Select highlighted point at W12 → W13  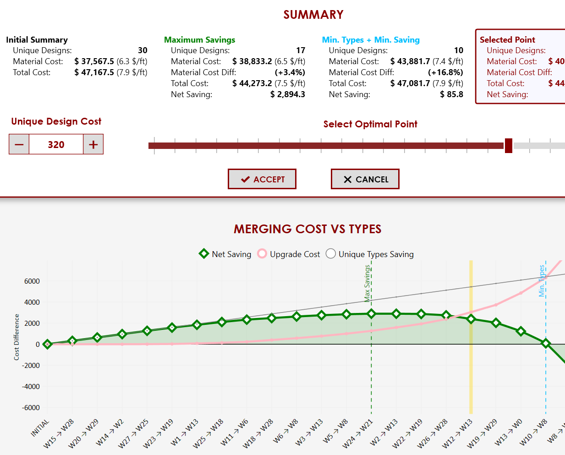[471, 319]
